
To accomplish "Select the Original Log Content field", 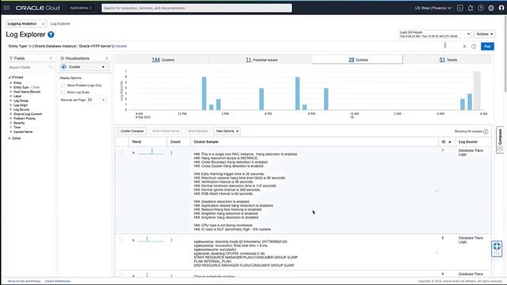I will pos(28,114).
